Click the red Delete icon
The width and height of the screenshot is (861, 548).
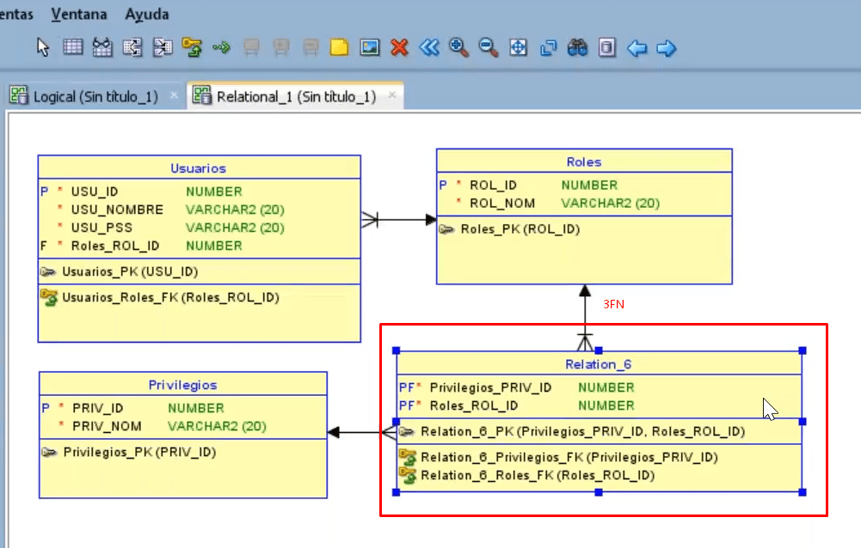coord(398,47)
